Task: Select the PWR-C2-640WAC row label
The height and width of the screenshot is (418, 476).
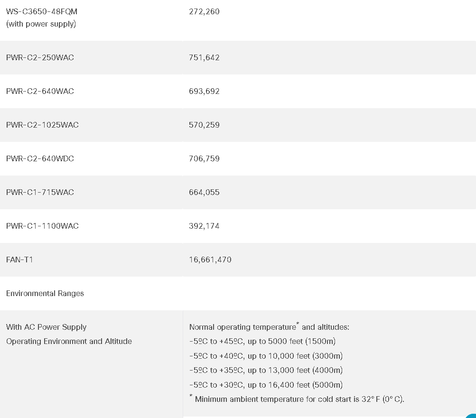Action: [40, 91]
